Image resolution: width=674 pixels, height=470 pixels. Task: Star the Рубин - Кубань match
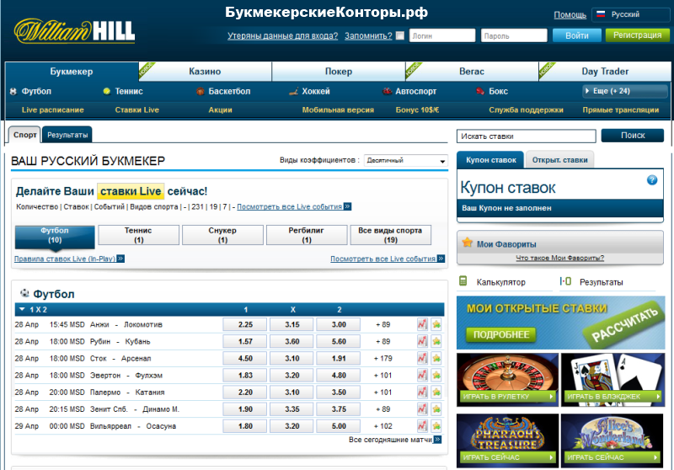click(x=436, y=341)
